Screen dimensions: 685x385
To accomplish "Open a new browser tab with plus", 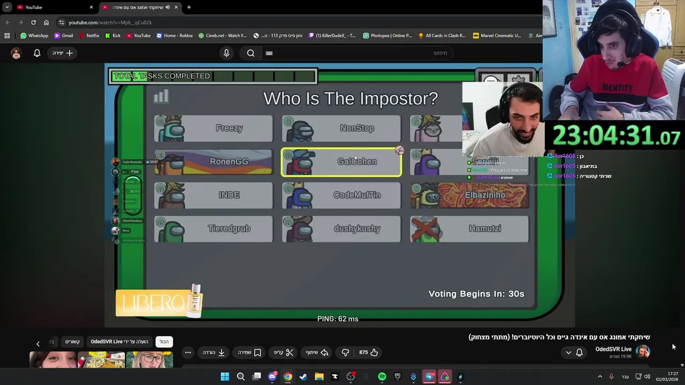I will [189, 7].
